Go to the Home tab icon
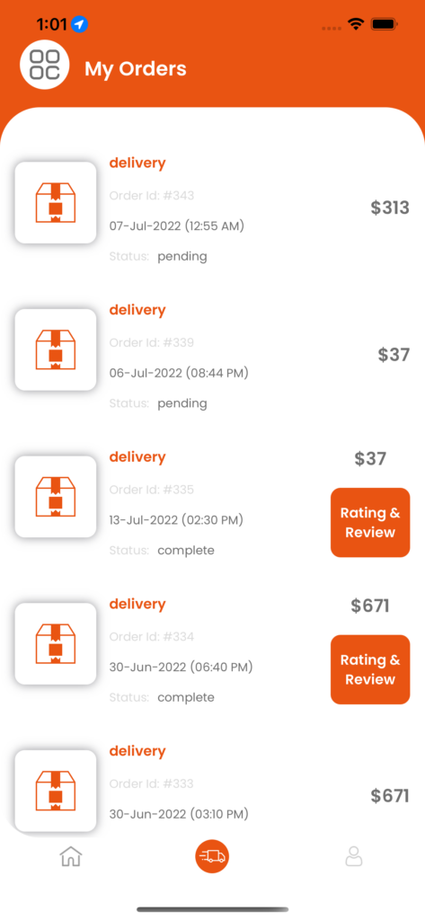The width and height of the screenshot is (425, 920). pos(71,856)
